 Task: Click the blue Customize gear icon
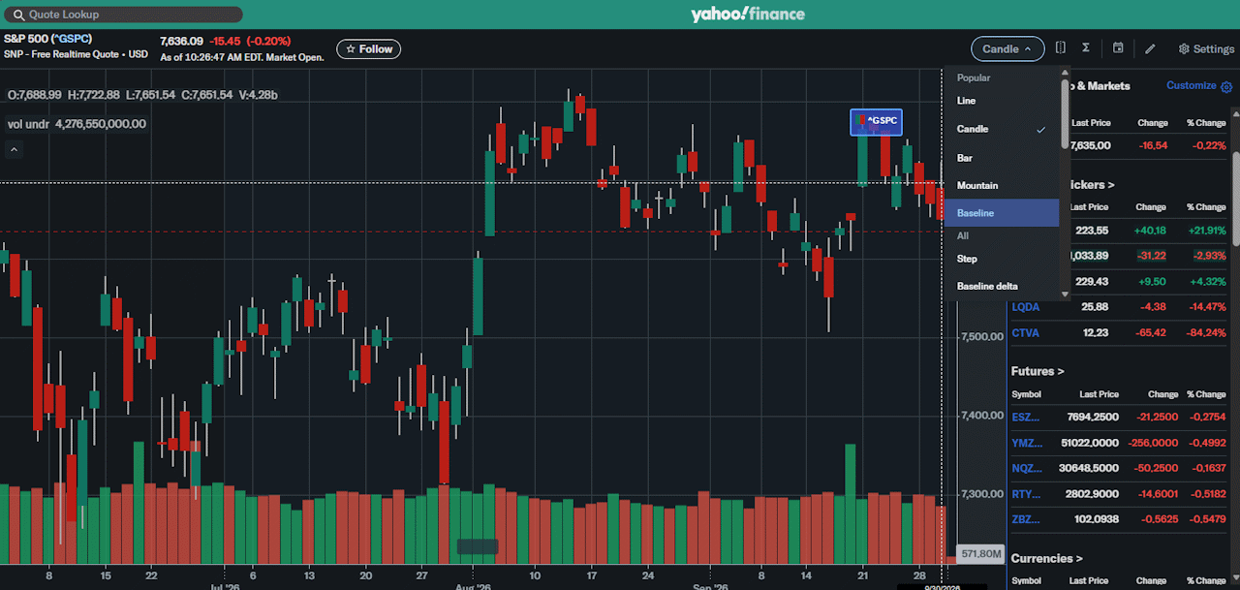pos(1226,86)
